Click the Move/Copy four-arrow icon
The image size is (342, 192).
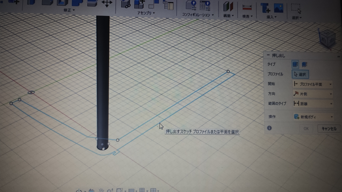[x=107, y=3]
